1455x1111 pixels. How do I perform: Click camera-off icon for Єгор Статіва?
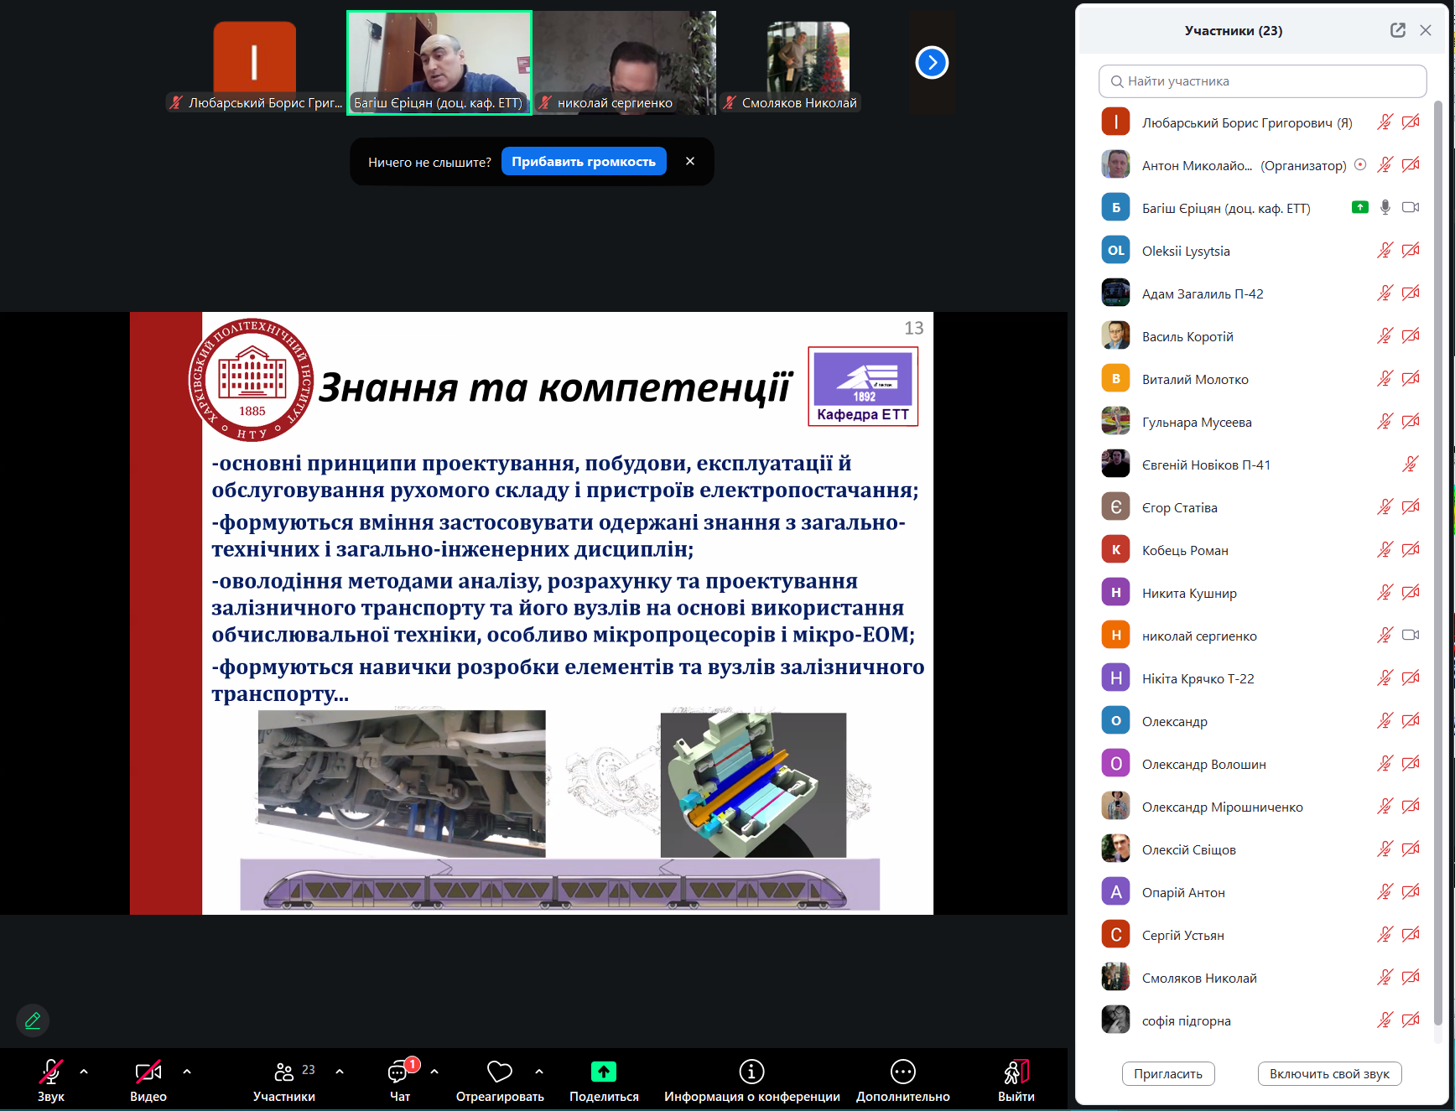click(x=1411, y=507)
